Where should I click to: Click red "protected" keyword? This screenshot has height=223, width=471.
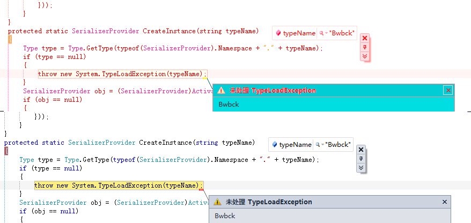[x=25, y=31]
